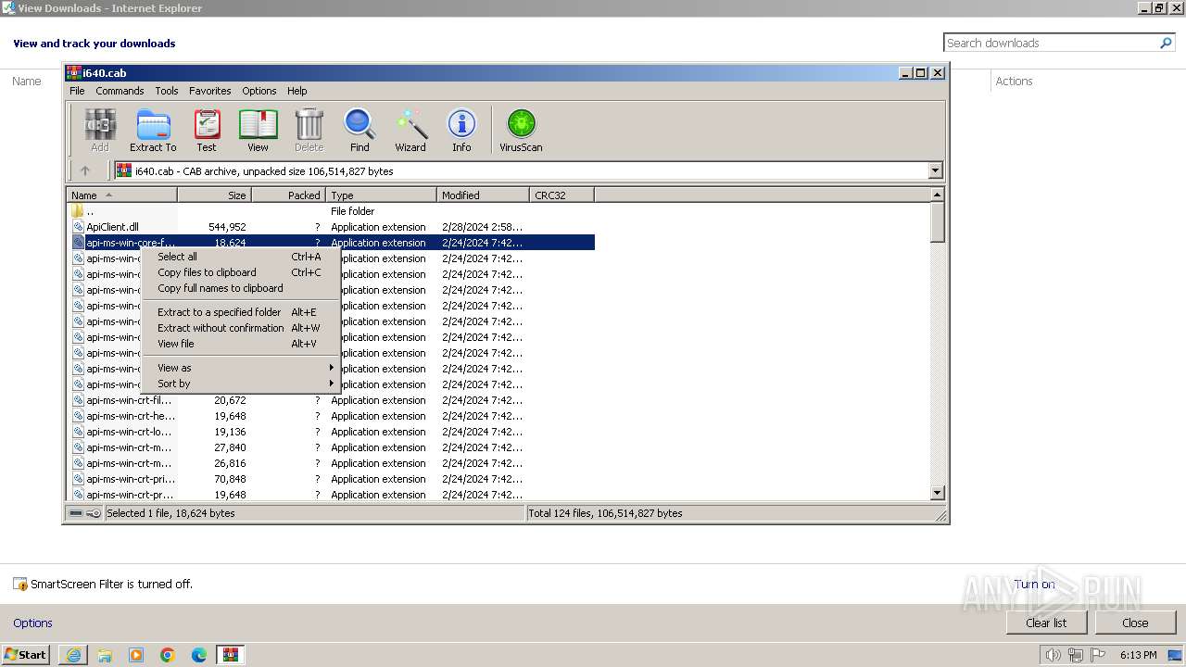The width and height of the screenshot is (1186, 667).
Task: Expand the Sort by submenu
Action: 241,384
